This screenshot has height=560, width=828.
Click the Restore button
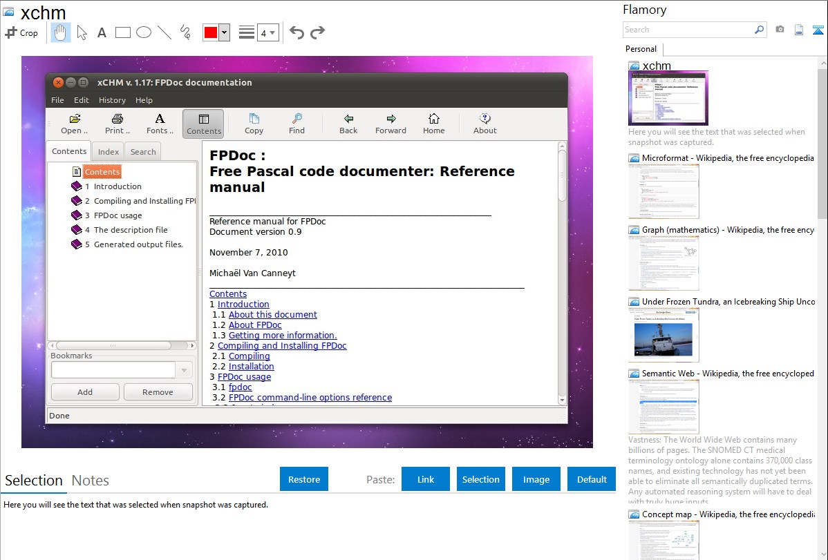(x=304, y=479)
